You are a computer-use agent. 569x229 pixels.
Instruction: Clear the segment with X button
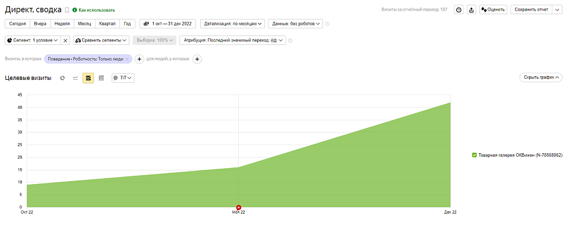point(65,40)
